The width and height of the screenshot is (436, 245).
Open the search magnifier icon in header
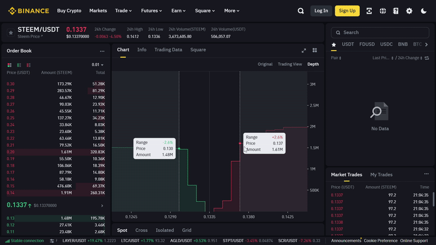301,11
